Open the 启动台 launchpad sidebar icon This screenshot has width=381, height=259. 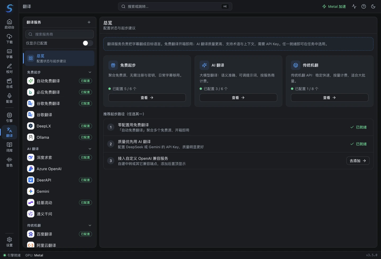(x=9, y=24)
